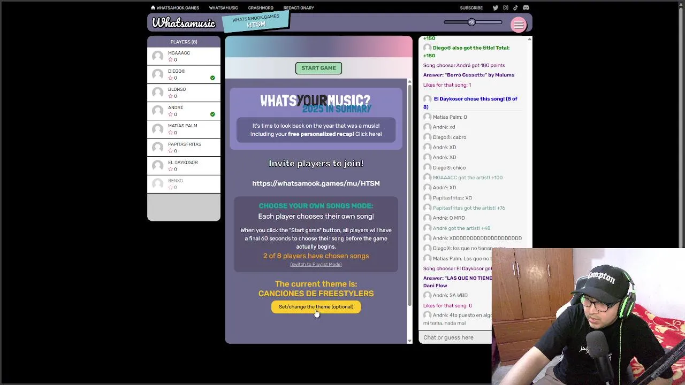Click the game panel scroll-up arrow
The height and width of the screenshot is (385, 685).
click(409, 82)
